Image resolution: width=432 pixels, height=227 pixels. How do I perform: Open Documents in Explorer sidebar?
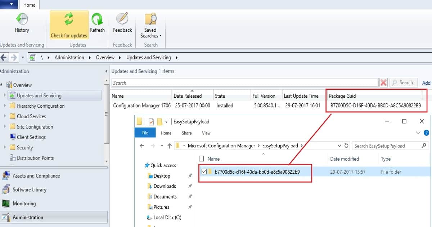tap(162, 197)
